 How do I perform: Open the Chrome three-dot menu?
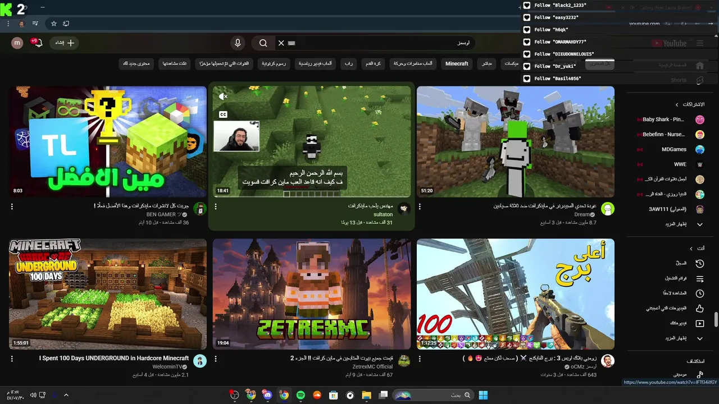pos(8,24)
